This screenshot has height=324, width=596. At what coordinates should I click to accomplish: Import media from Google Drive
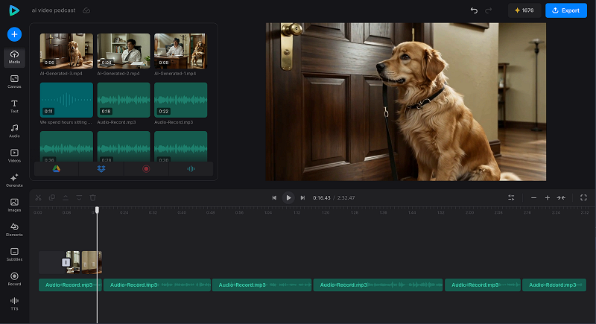pyautogui.click(x=57, y=168)
